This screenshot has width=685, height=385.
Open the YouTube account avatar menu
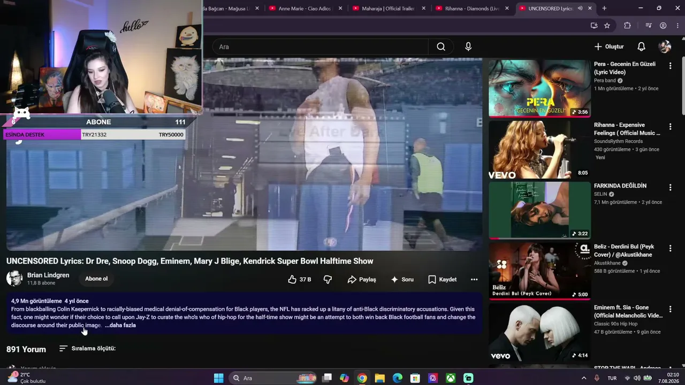(665, 47)
